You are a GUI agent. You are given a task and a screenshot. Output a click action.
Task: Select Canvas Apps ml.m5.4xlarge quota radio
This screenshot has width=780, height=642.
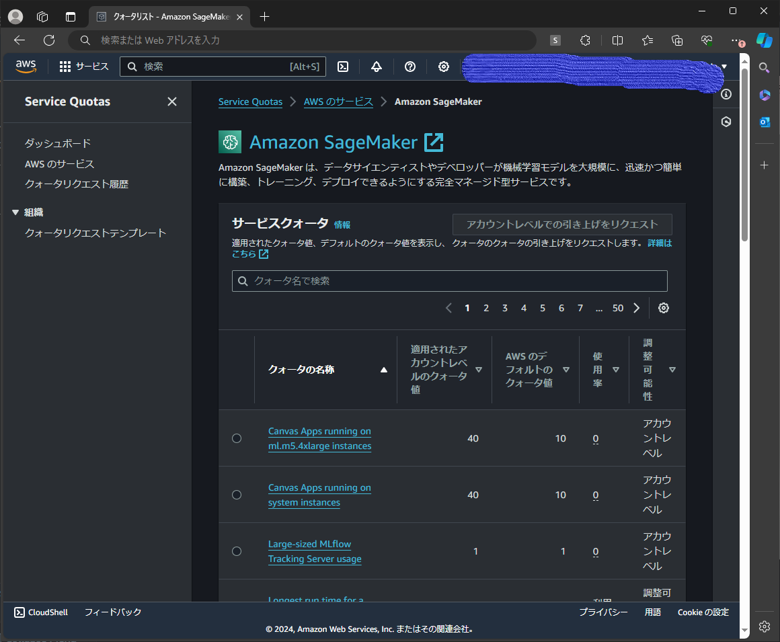(x=237, y=438)
